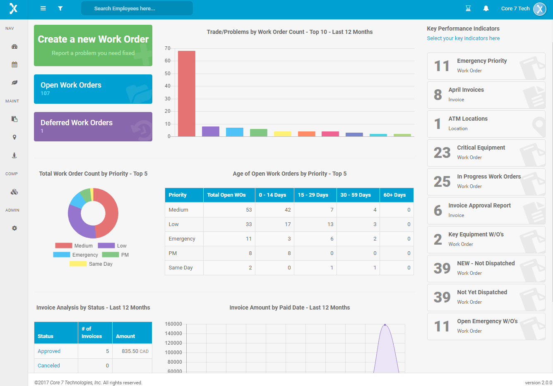Open the Invoice Approval Report card
The height and width of the screenshot is (386, 553).
pos(486,211)
